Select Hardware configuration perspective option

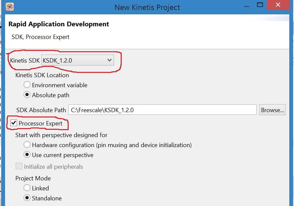click(x=27, y=145)
